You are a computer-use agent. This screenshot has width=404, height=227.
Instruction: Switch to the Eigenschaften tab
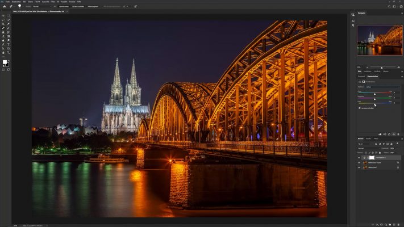(373, 75)
